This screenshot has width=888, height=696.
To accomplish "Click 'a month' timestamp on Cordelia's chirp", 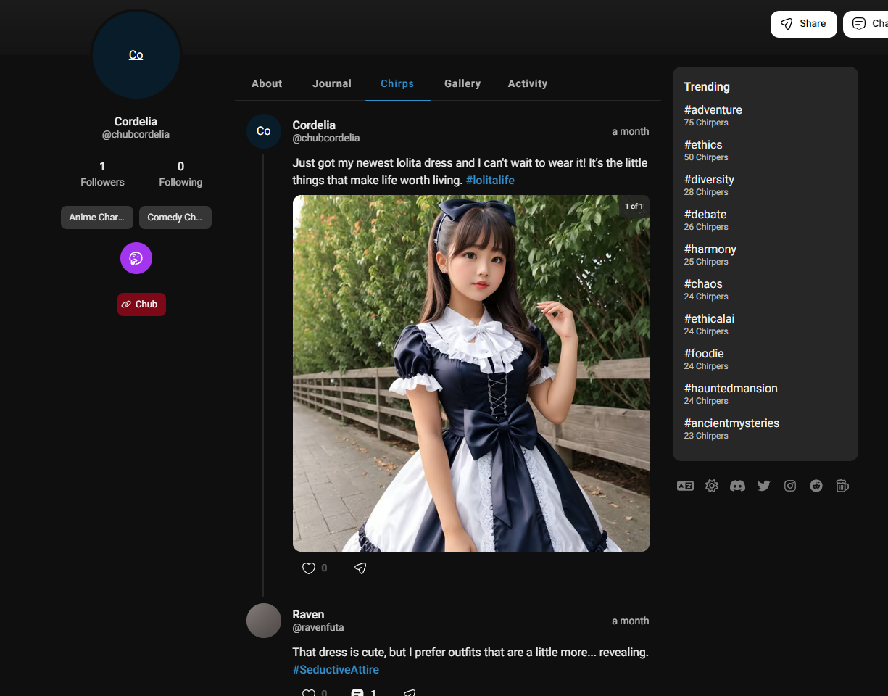I will [x=631, y=132].
